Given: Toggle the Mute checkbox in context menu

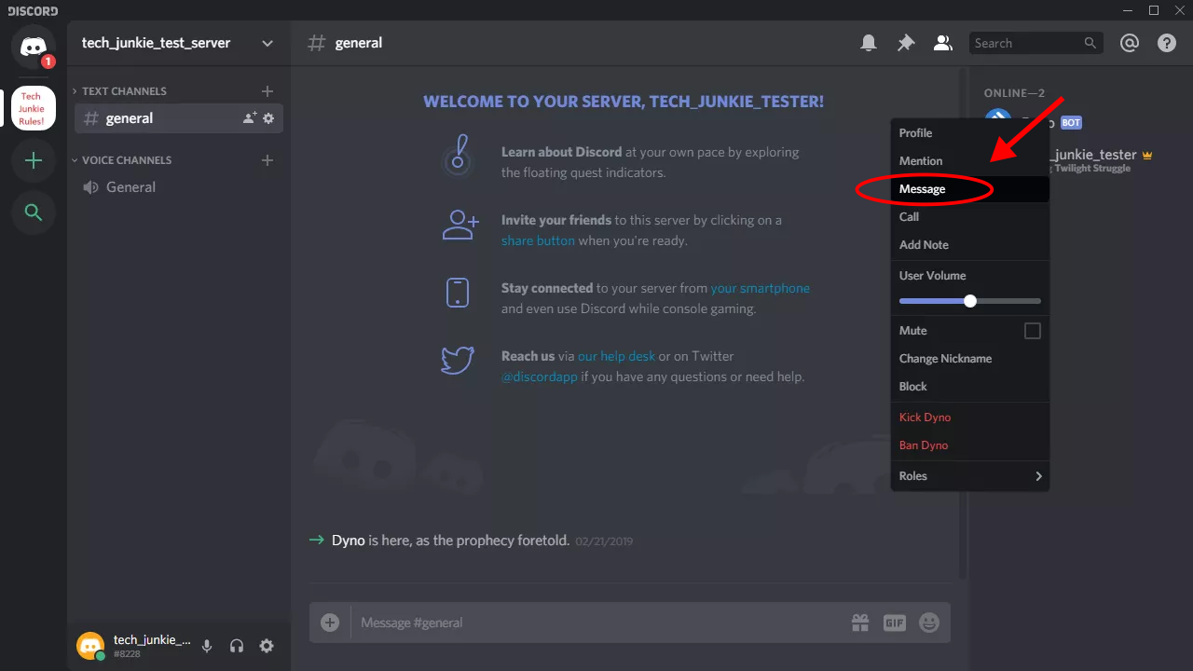Looking at the screenshot, I should 1033,331.
